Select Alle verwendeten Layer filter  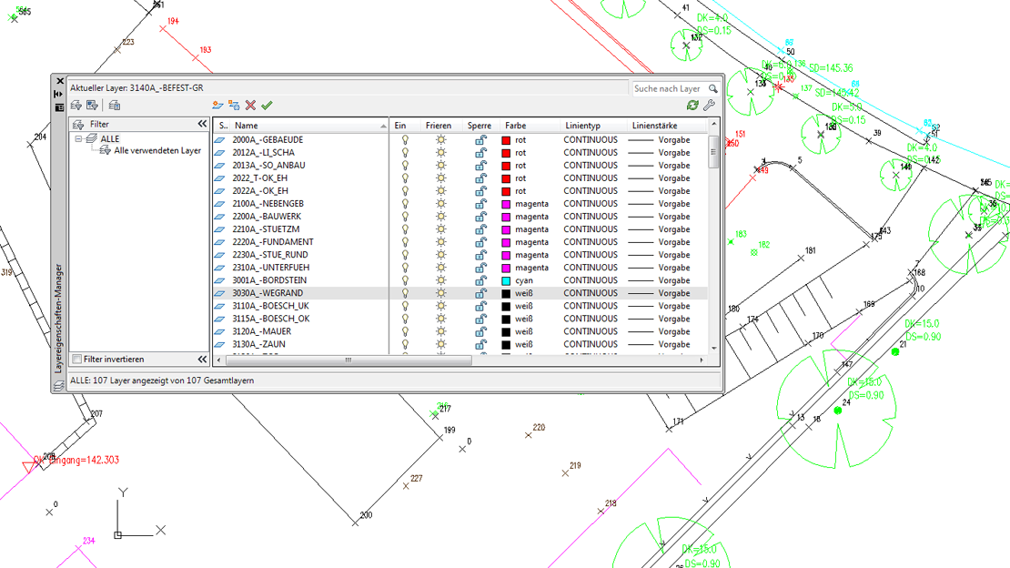pyautogui.click(x=157, y=151)
